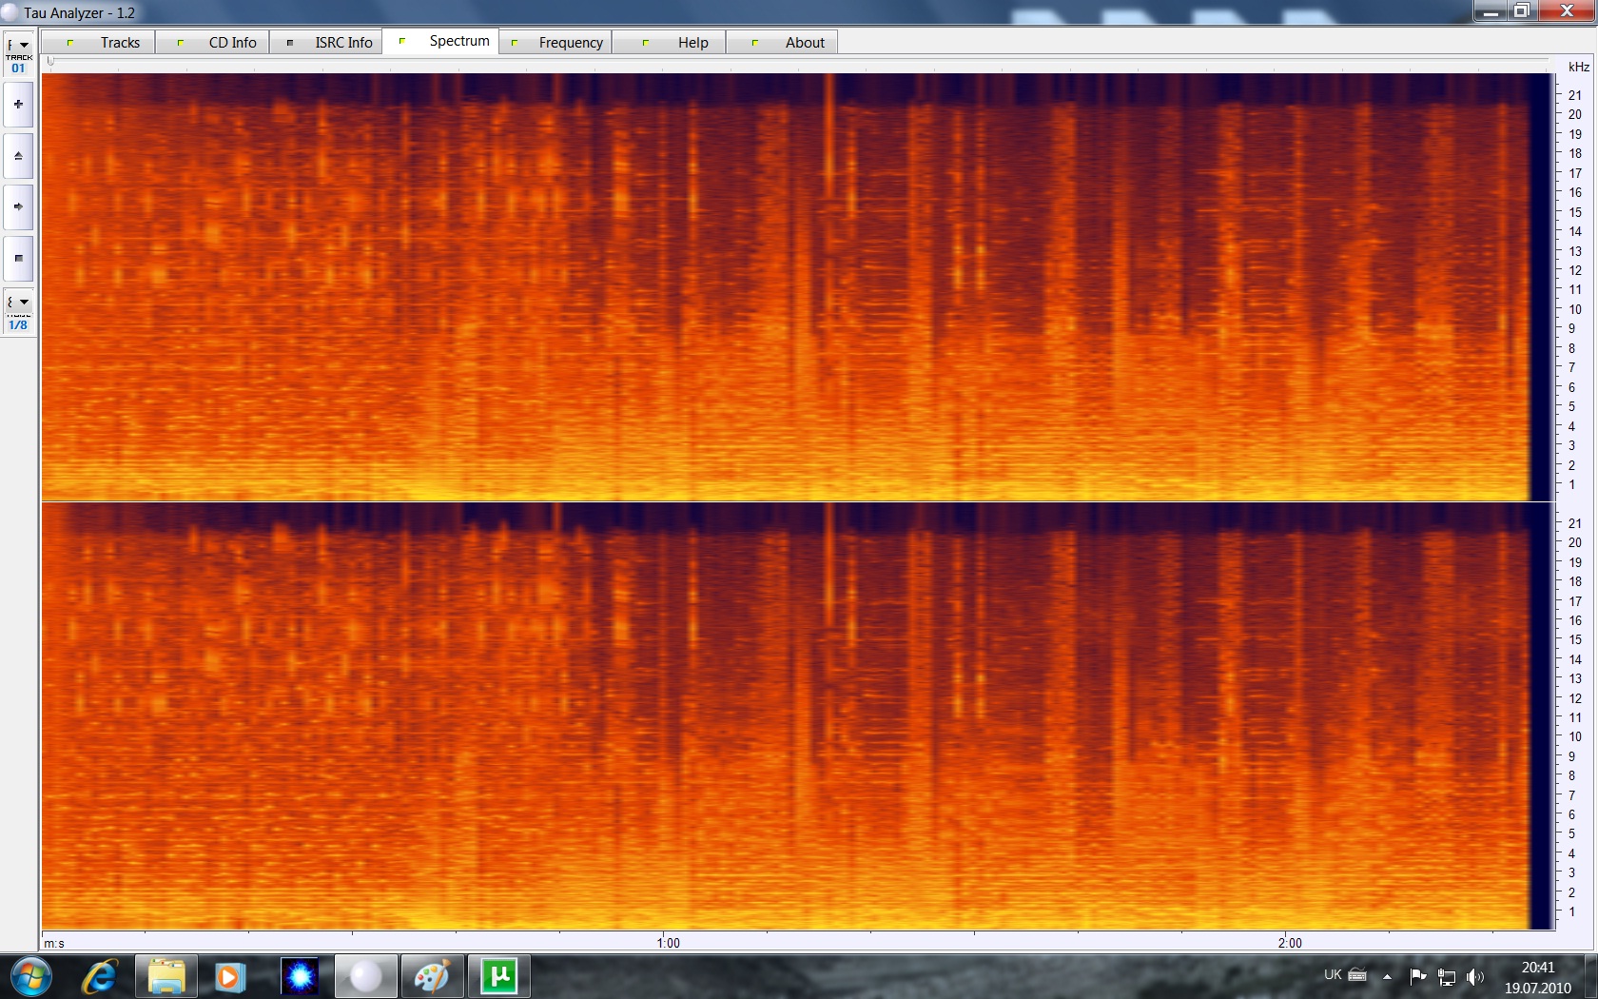Click the volume speaker tray icon
Screen dimensions: 1598x999
[1474, 976]
